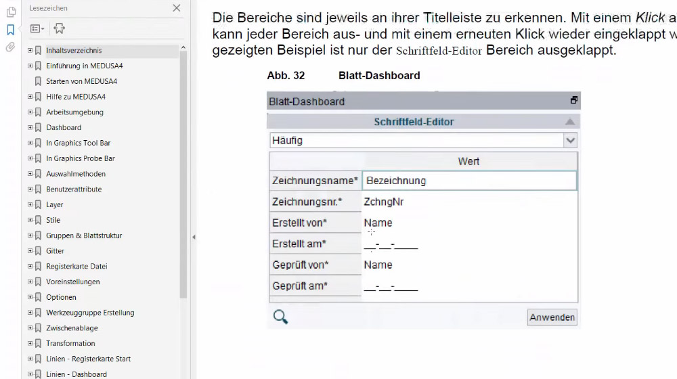The height and width of the screenshot is (379, 677).
Task: Click the Wert column header
Action: (x=469, y=162)
